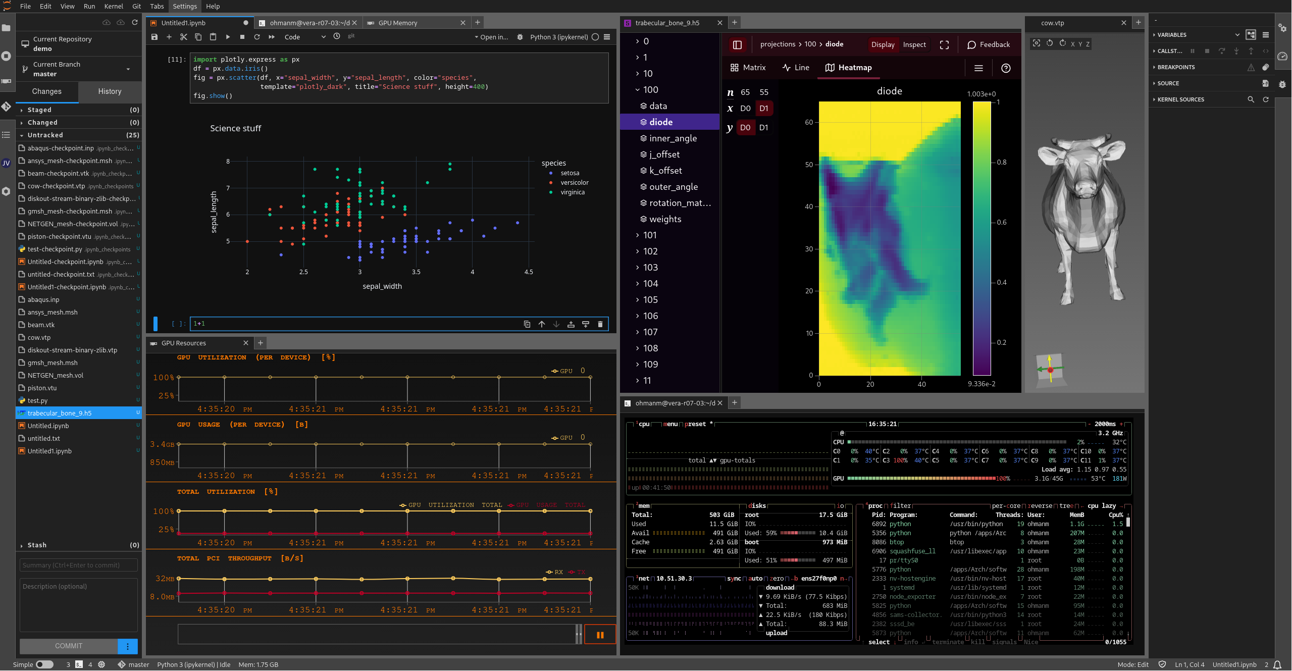Cut the selected notebook cell
1292x671 pixels.
184,37
